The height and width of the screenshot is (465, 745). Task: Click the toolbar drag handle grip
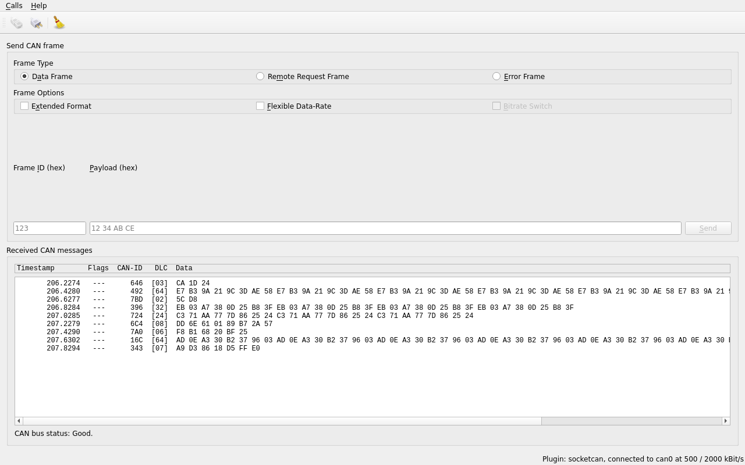[5, 23]
